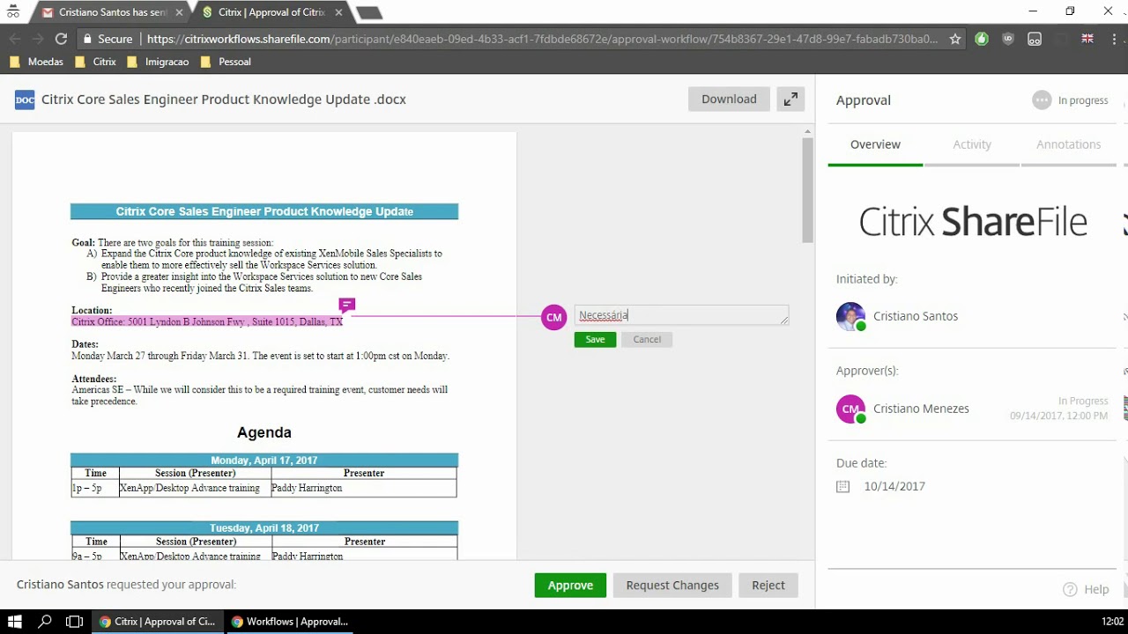This screenshot has height=634, width=1128.
Task: Expand document to fullscreen view
Action: (791, 100)
